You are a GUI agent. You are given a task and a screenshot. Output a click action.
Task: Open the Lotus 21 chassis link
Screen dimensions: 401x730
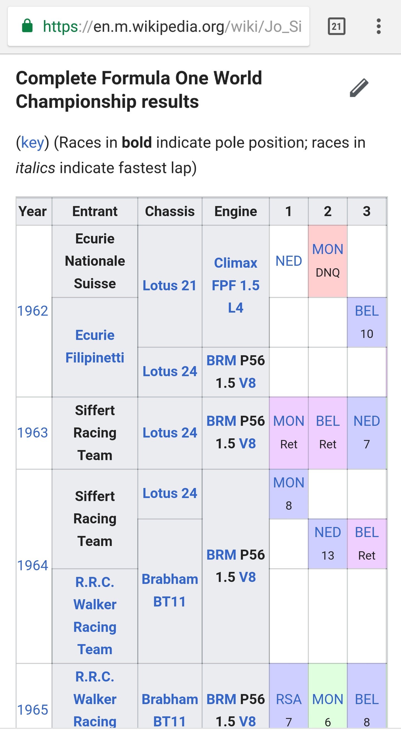(x=170, y=285)
